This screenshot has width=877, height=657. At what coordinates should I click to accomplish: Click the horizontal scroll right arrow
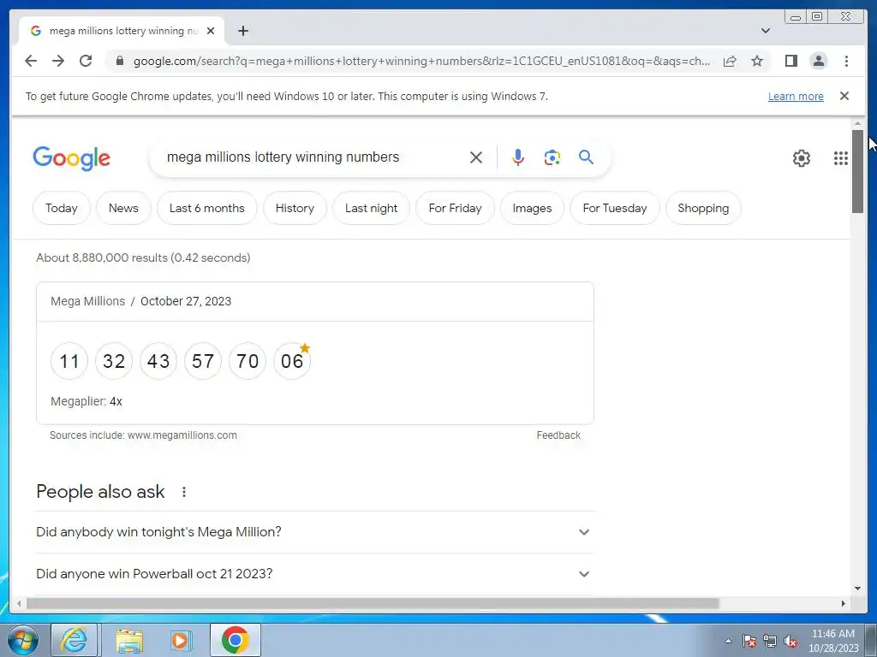pos(844,603)
